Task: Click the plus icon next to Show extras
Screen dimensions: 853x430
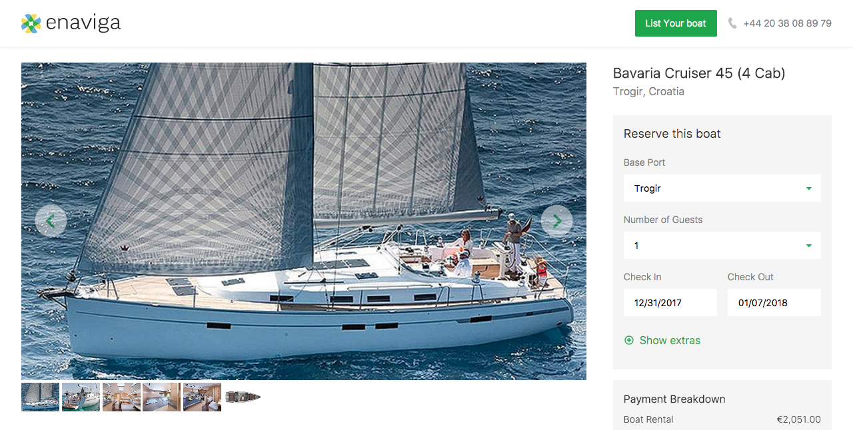Action: 628,340
